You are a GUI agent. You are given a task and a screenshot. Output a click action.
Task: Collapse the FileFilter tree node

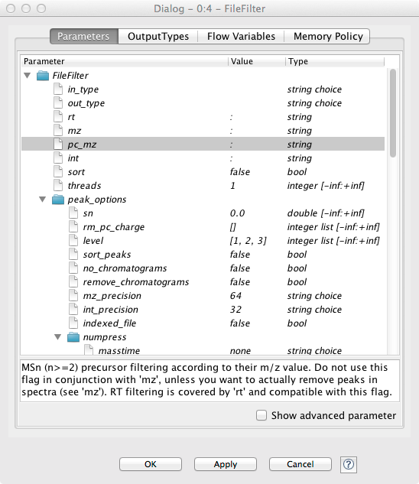tap(28, 76)
